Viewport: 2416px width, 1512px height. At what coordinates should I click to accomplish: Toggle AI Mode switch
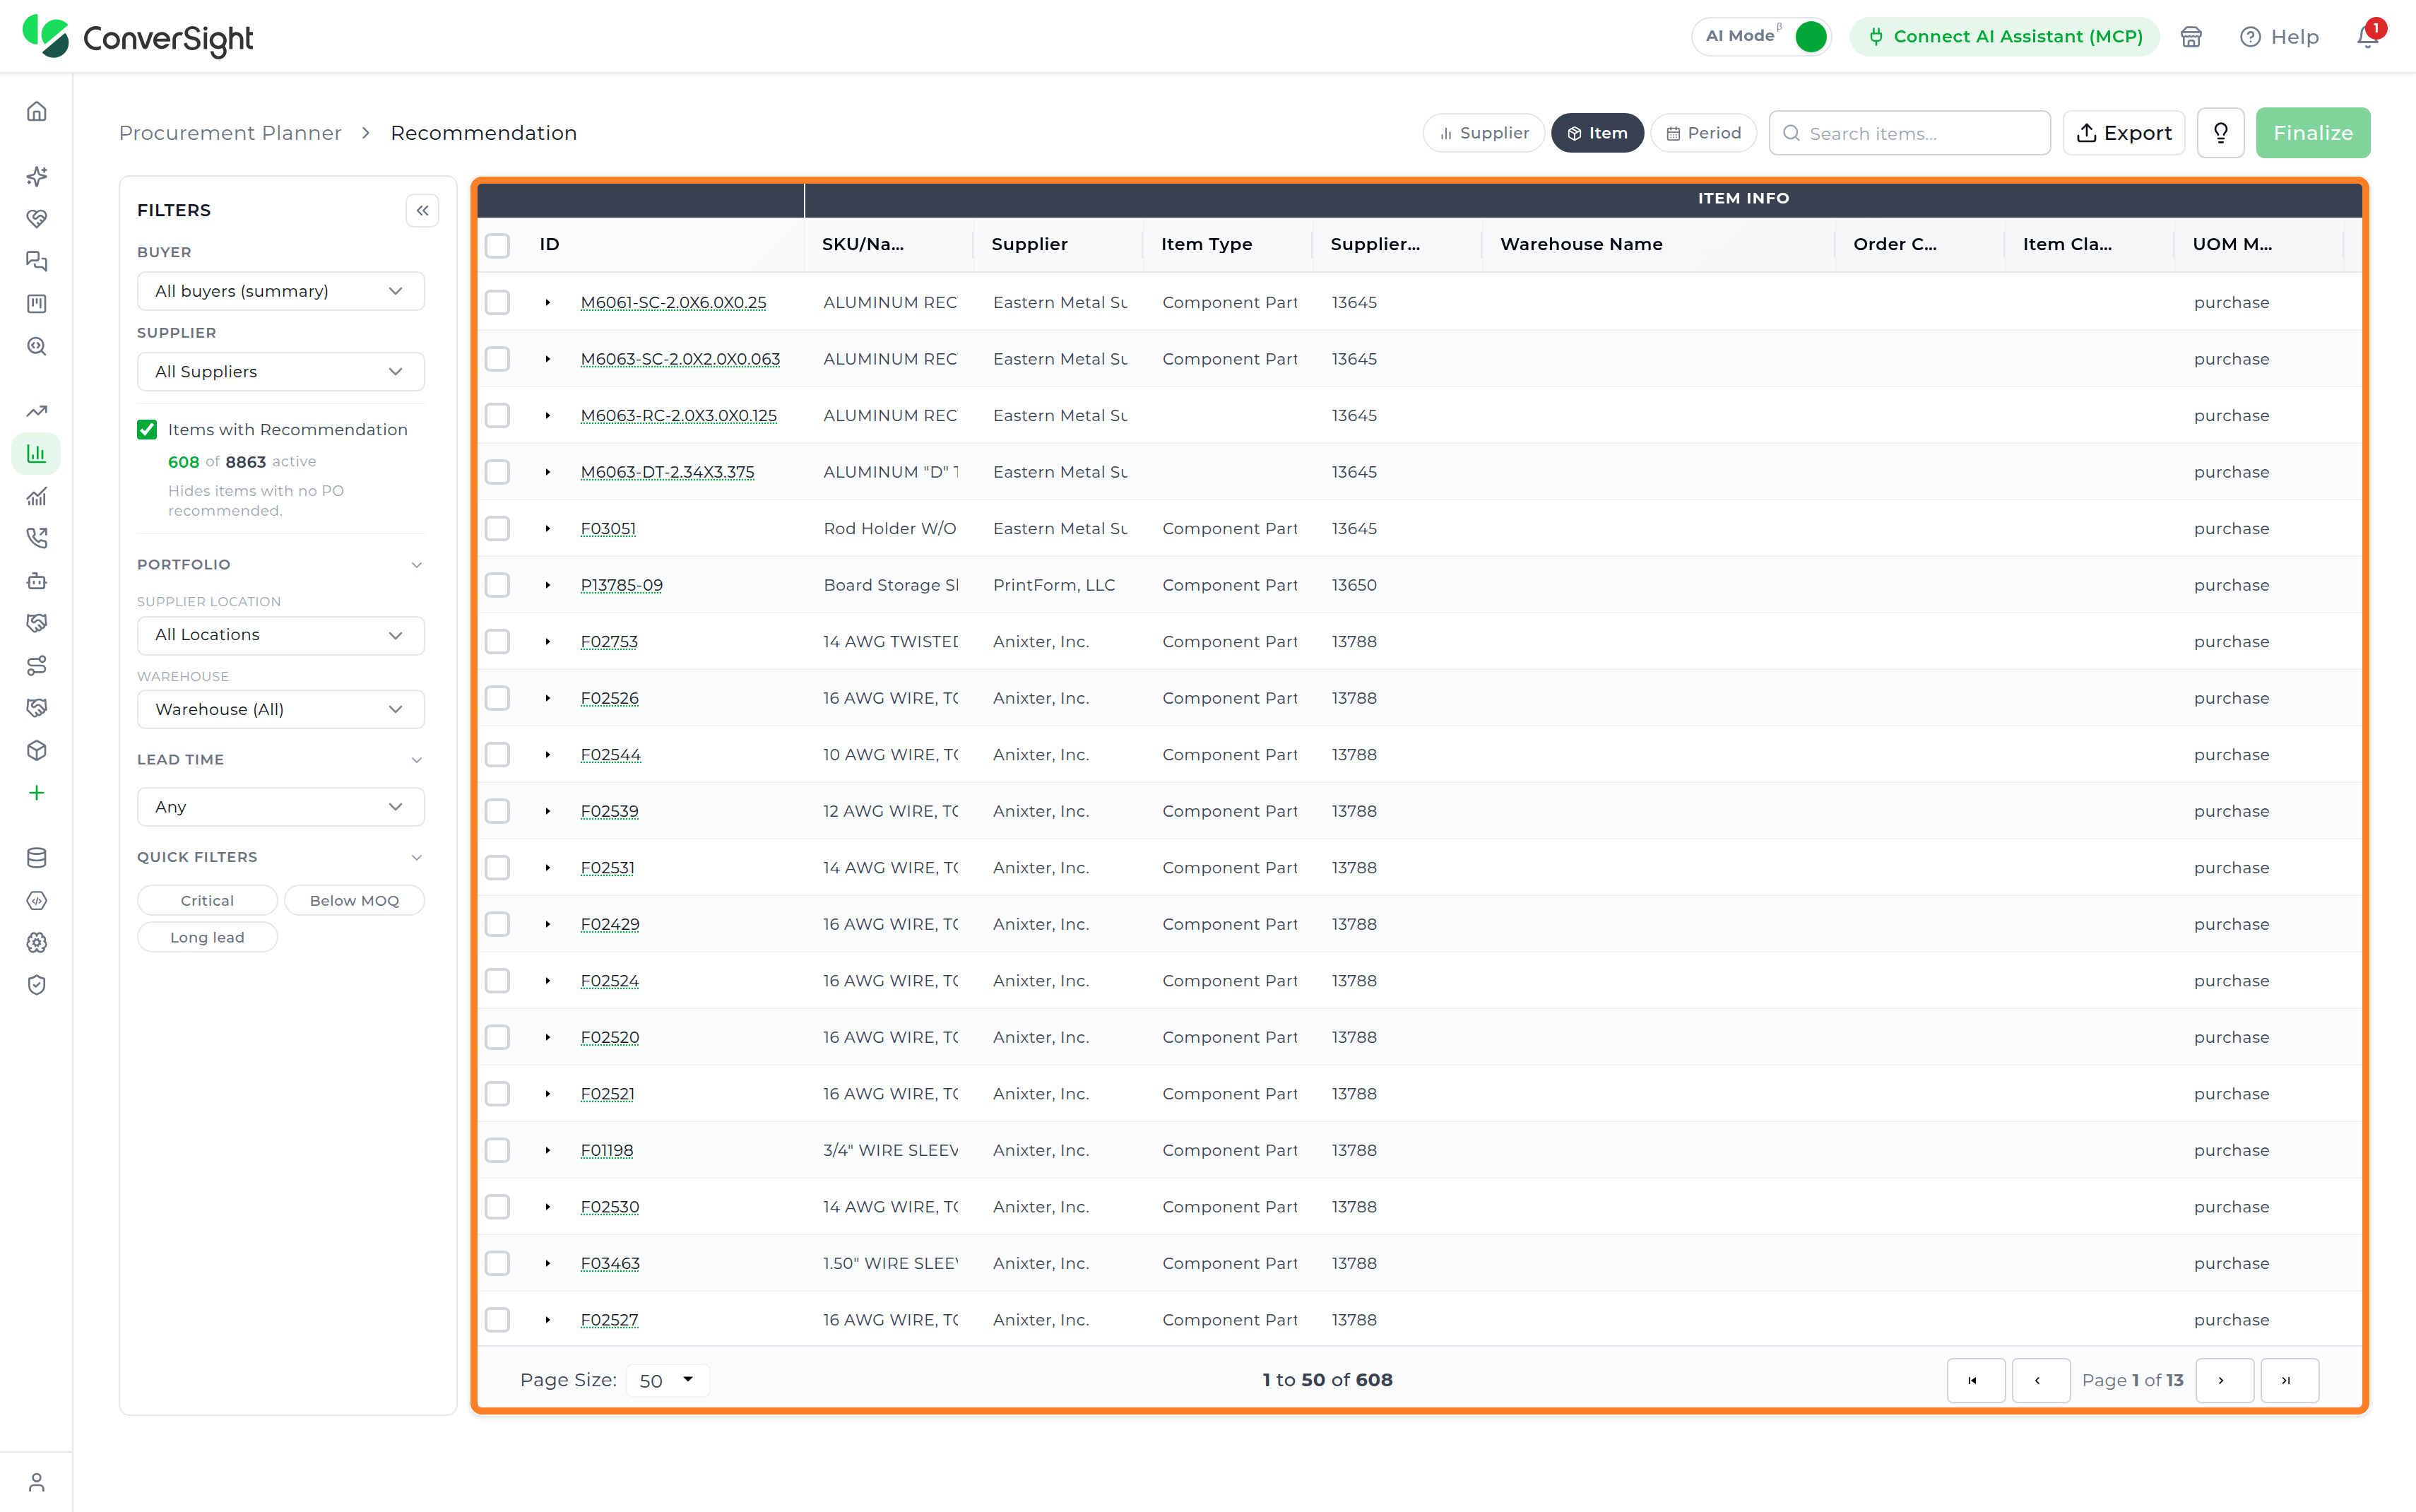click(1811, 36)
